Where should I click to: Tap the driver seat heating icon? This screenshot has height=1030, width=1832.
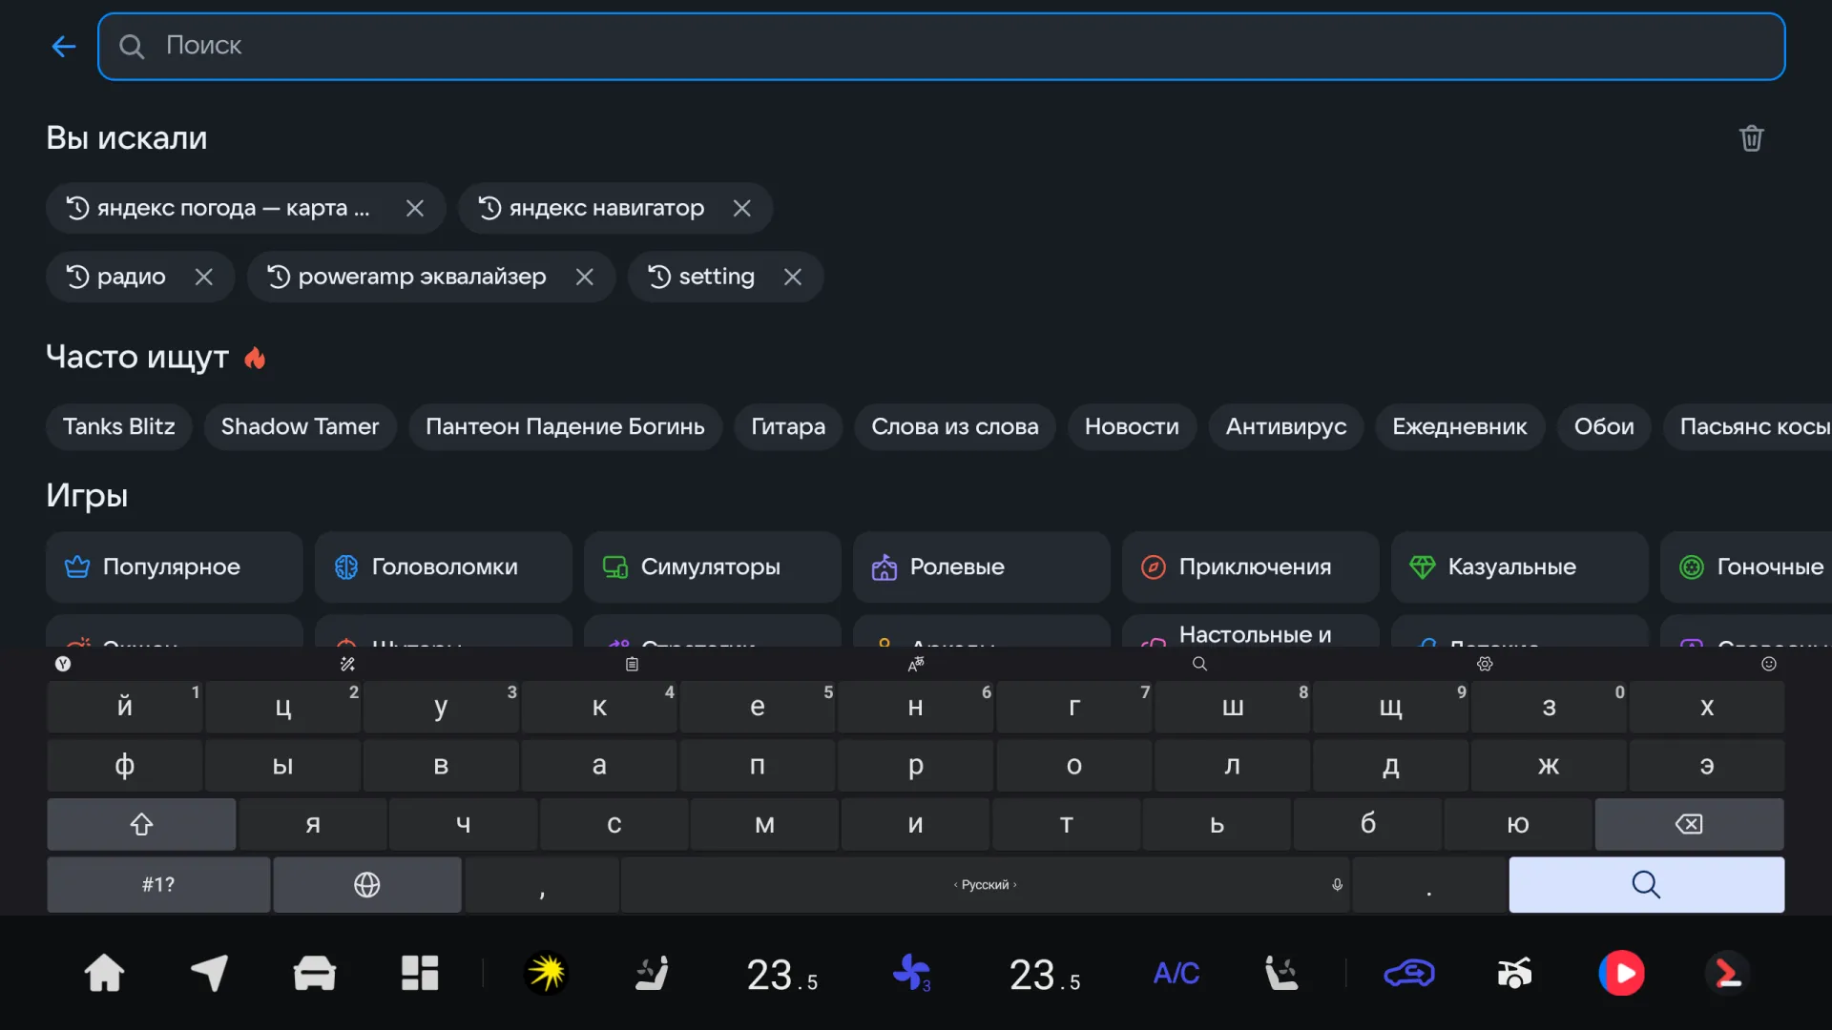coord(653,974)
